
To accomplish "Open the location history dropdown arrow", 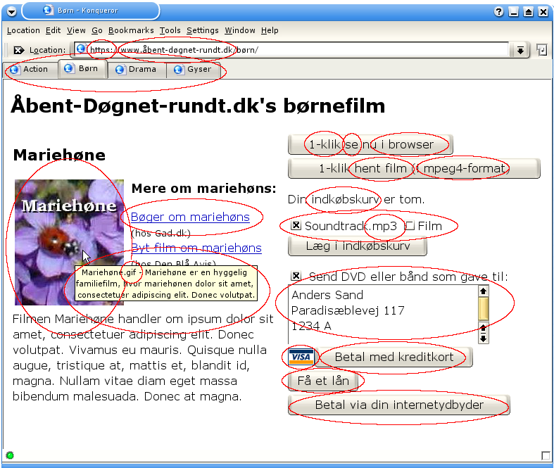I will point(520,50).
